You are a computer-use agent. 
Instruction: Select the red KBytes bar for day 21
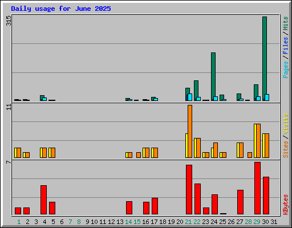tap(189, 190)
